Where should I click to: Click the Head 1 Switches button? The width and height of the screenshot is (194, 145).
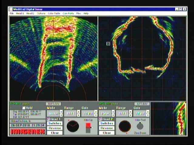(x=55, y=123)
